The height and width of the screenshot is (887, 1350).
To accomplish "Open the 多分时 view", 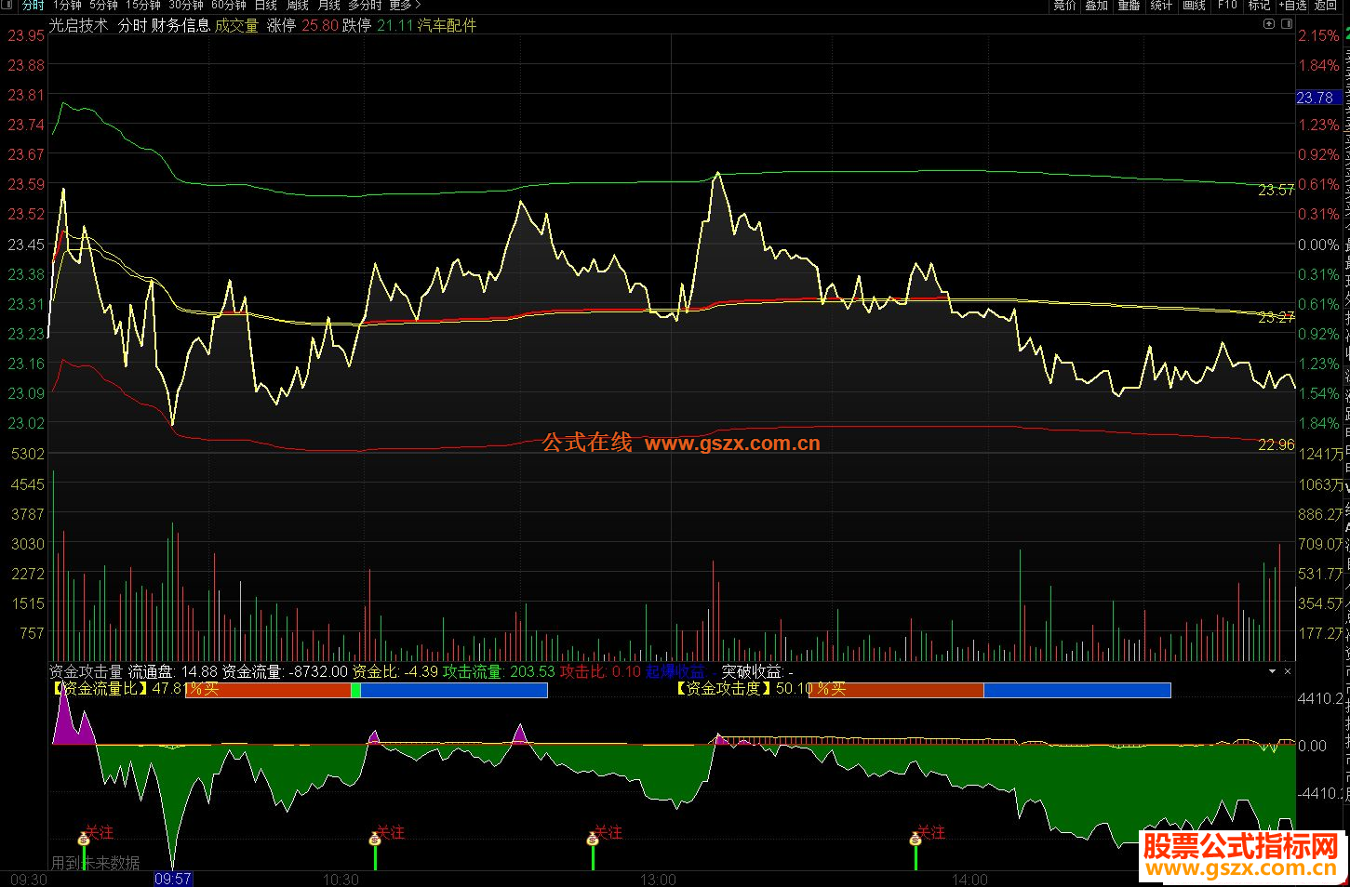I will pyautogui.click(x=366, y=6).
